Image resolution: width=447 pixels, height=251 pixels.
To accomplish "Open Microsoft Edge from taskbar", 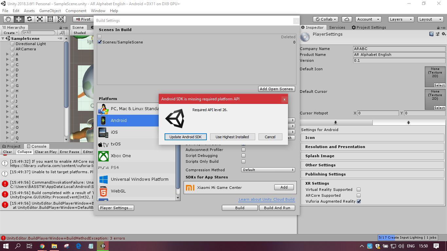I will point(79,246).
